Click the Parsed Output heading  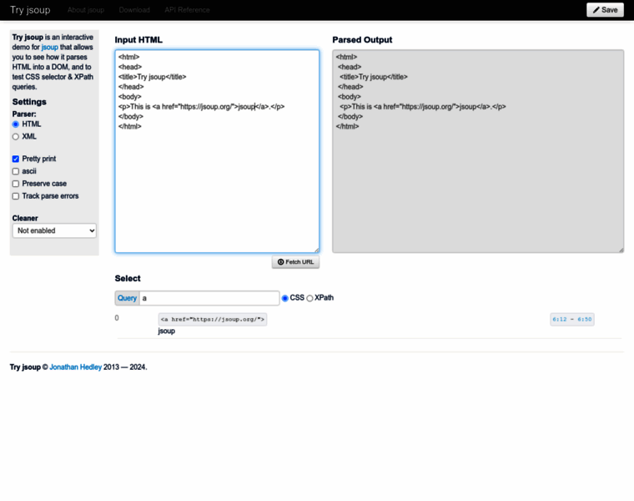tap(362, 39)
